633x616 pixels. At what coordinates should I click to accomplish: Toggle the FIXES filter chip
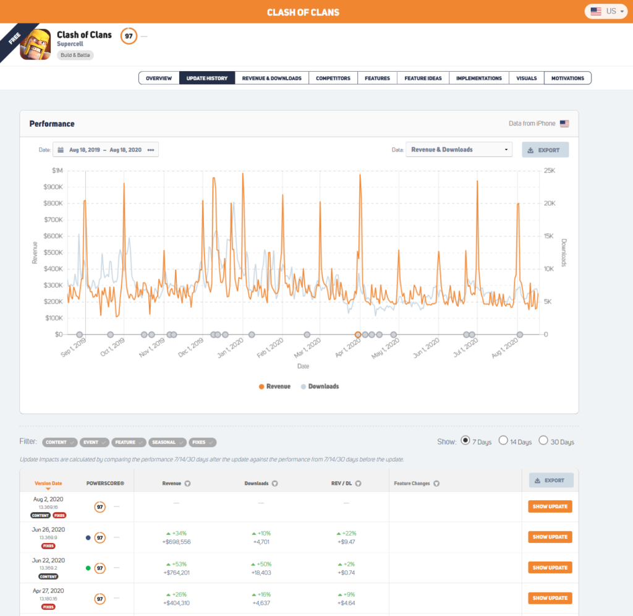click(203, 442)
